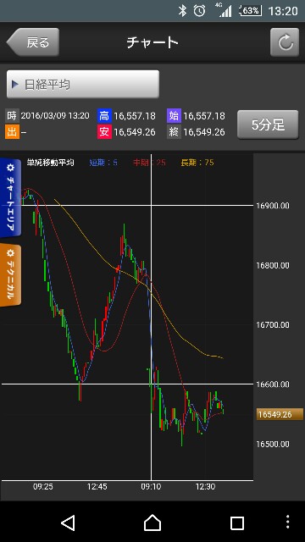Tap the 戻る back button
The width and height of the screenshot is (305, 542).
click(33, 42)
